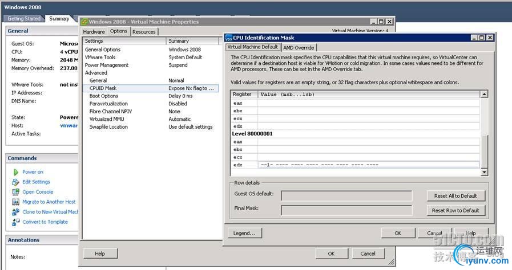Select the Options tab in Properties
This screenshot has width=512, height=270.
point(119,31)
